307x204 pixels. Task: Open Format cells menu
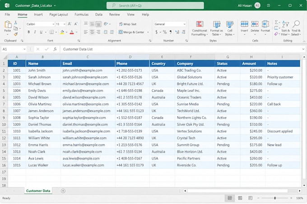[265, 28]
